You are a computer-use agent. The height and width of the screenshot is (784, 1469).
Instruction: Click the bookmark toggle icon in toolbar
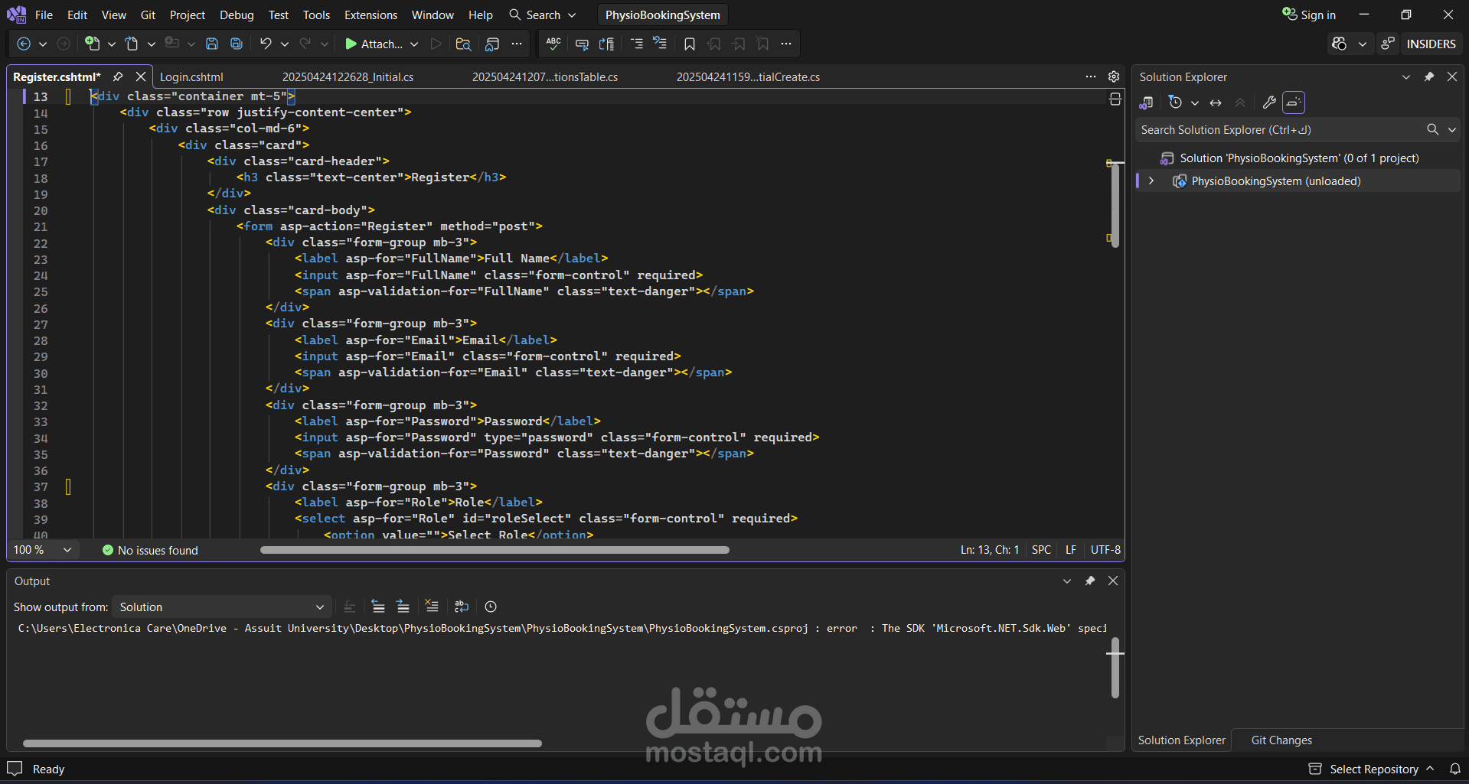coord(690,44)
